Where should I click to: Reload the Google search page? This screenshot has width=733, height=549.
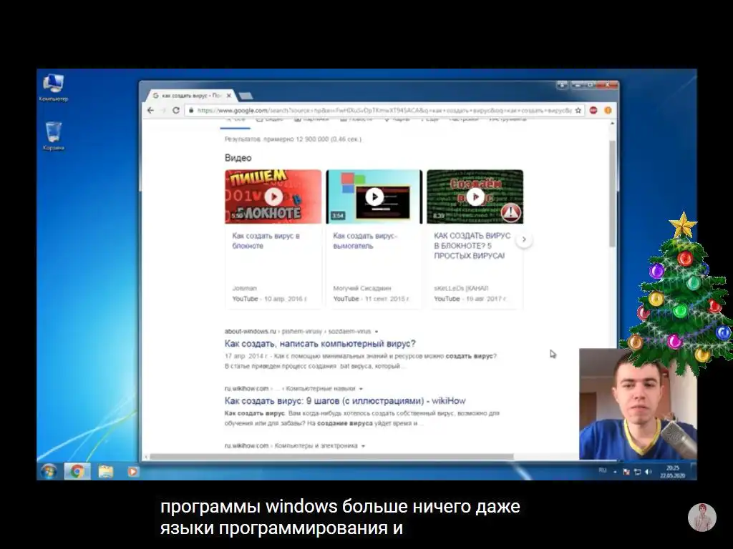[x=176, y=111]
